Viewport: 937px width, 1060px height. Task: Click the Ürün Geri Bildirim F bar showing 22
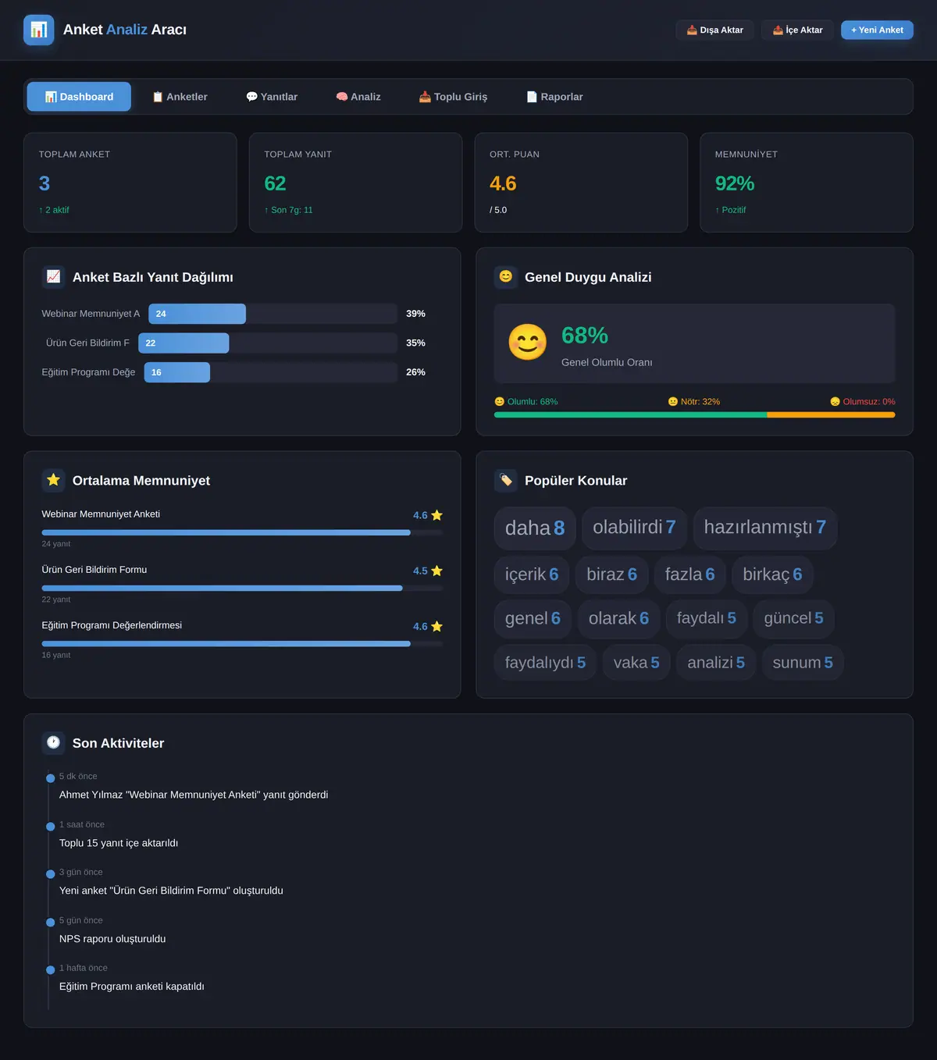[183, 343]
